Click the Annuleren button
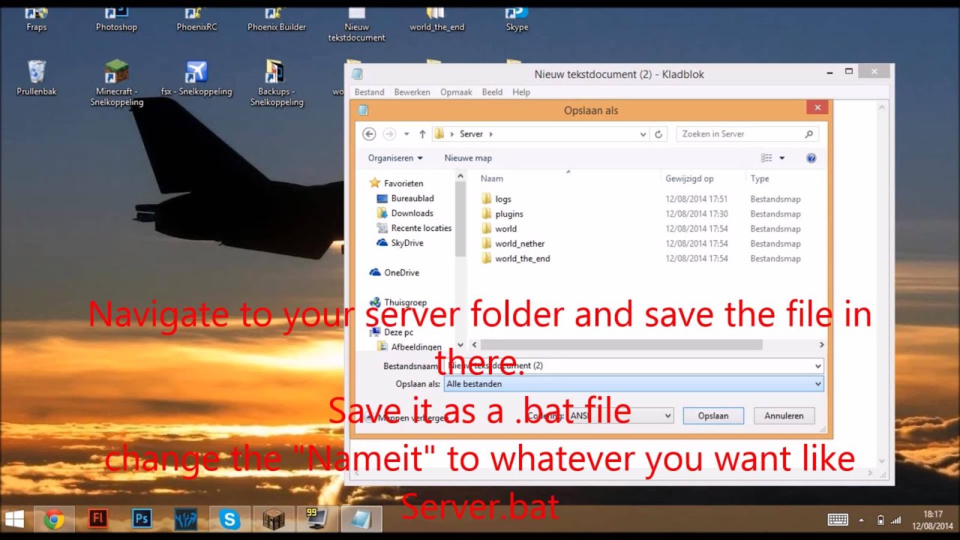Viewport: 960px width, 540px height. tap(784, 415)
